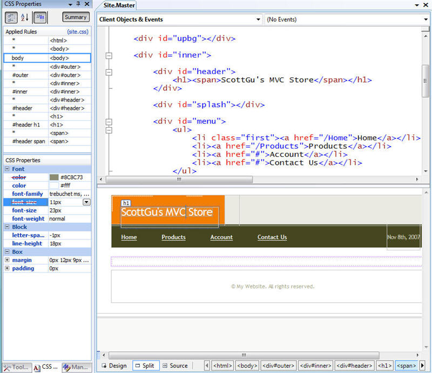The height and width of the screenshot is (373, 432).
Task: Switch to Design view
Action: point(114,365)
